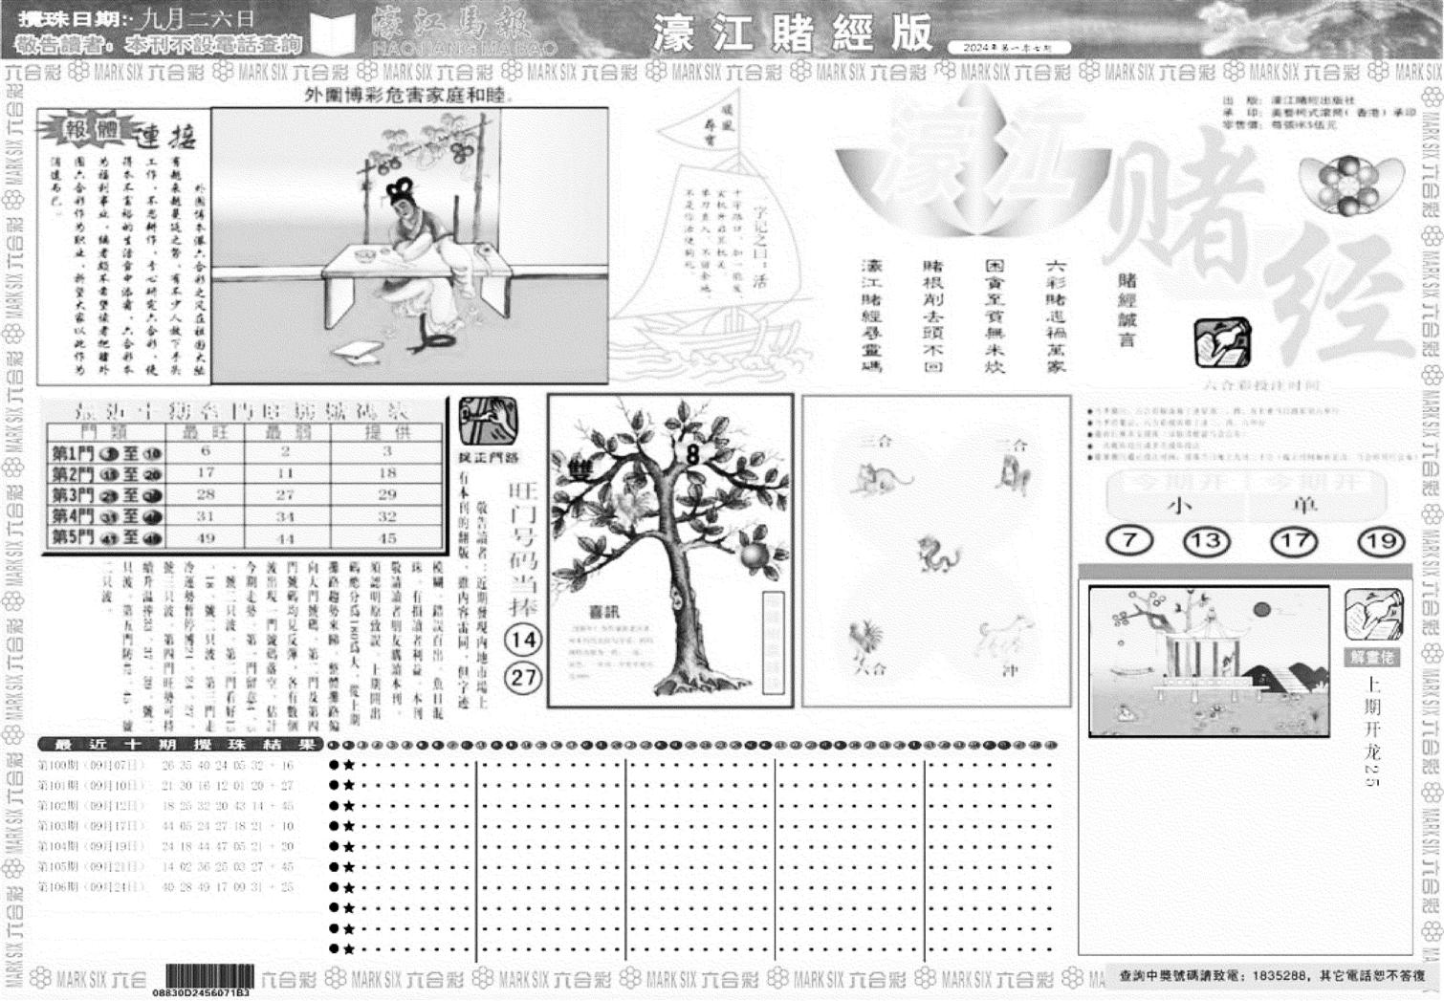Image resolution: width=1444 pixels, height=1001 pixels.
Task: Click the 最旺 value 49 in 第5門 row
Action: coord(206,538)
